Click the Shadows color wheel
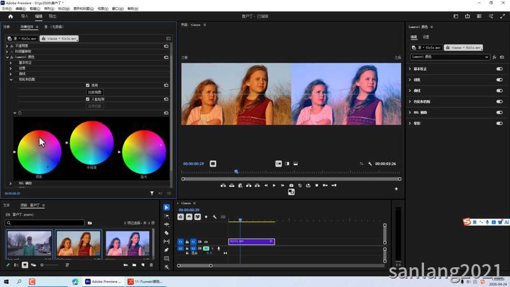 [40, 152]
